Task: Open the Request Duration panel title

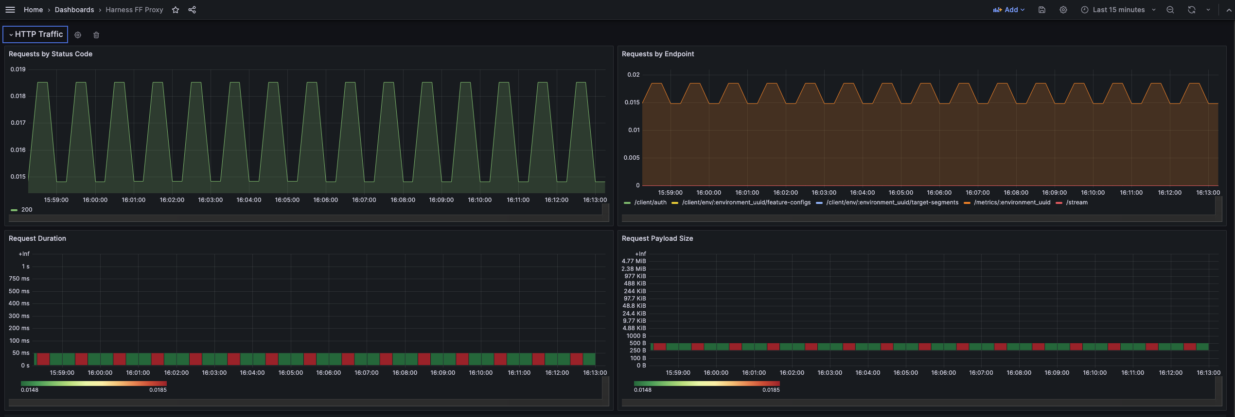Action: (x=37, y=238)
